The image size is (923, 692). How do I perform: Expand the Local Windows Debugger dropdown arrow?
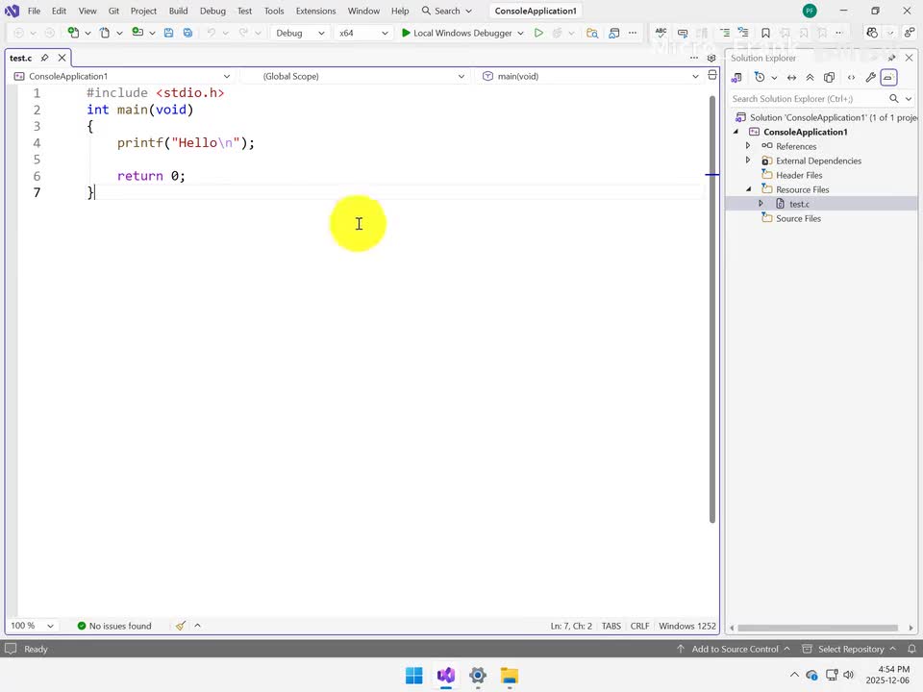point(520,33)
